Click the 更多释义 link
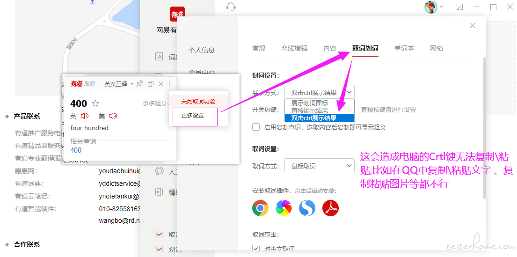 pyautogui.click(x=156, y=103)
